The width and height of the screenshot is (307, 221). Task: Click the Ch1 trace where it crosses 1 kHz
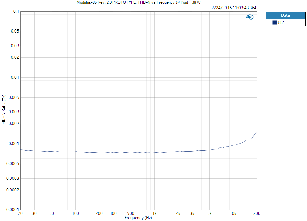pos(154,152)
